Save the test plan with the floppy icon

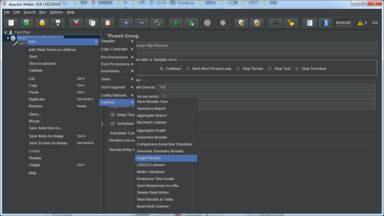(x=58, y=23)
